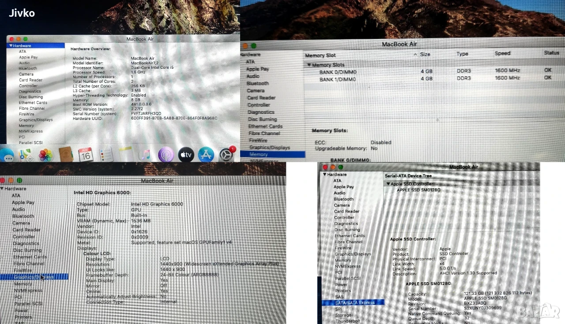Select ATA in the Hardware Overview window sidebar
This screenshot has height=324, width=565.
[23, 52]
